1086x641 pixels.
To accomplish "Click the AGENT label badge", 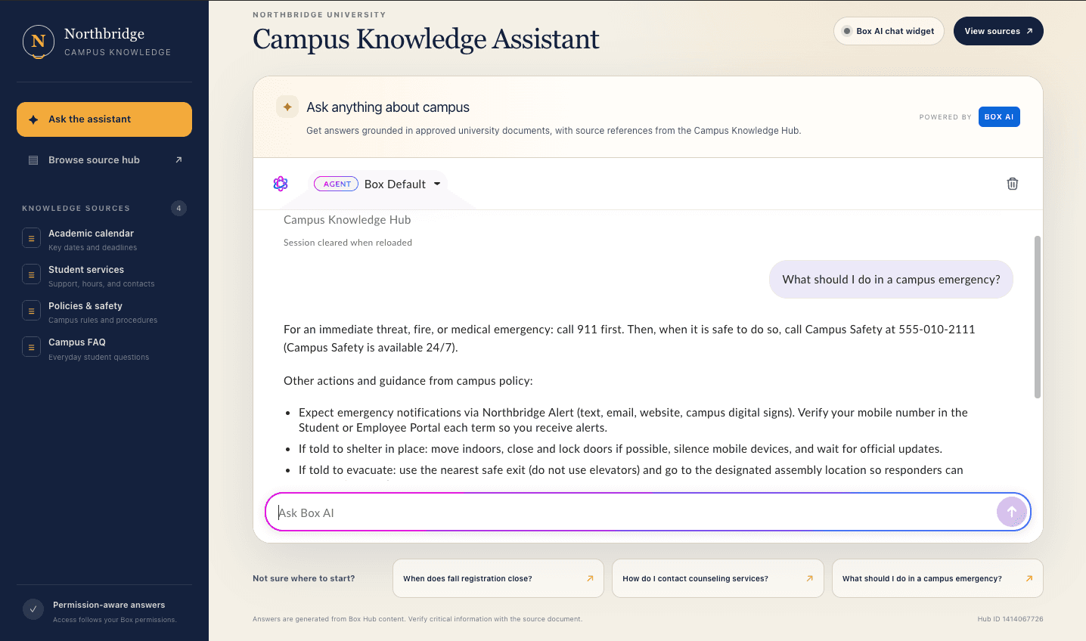I will [x=337, y=184].
